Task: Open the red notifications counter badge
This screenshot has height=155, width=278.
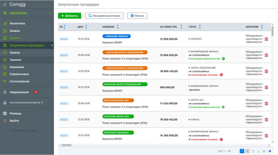Action: 36,92
